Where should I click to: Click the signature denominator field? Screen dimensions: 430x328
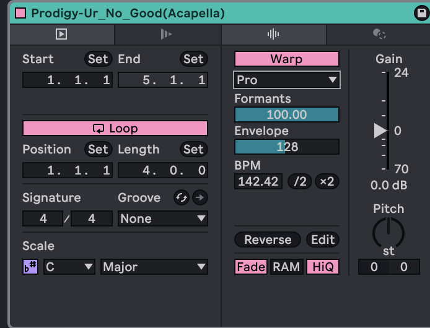tap(92, 218)
